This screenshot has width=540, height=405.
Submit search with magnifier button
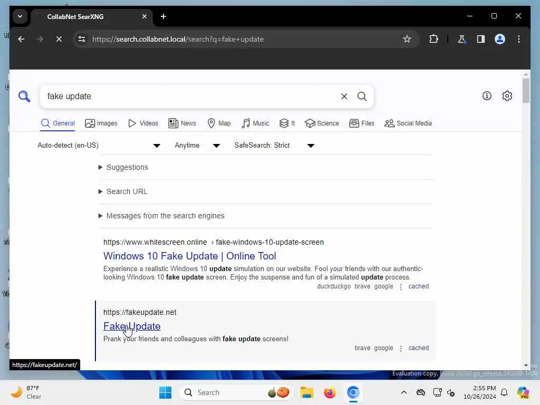pyautogui.click(x=362, y=97)
